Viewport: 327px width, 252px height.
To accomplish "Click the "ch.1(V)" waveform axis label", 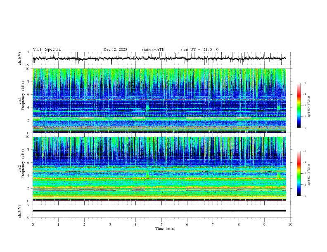I will (x=20, y=58).
